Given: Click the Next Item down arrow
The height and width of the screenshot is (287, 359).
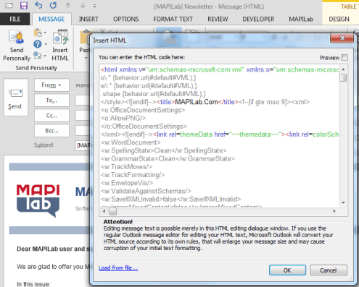Looking at the screenshot, I should [83, 5].
